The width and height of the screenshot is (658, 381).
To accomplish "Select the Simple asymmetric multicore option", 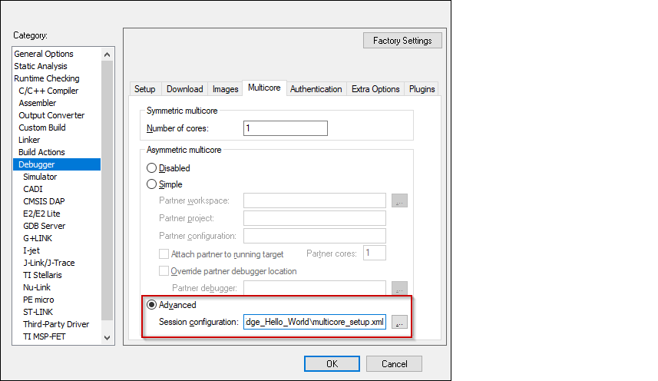I will tap(152, 184).
